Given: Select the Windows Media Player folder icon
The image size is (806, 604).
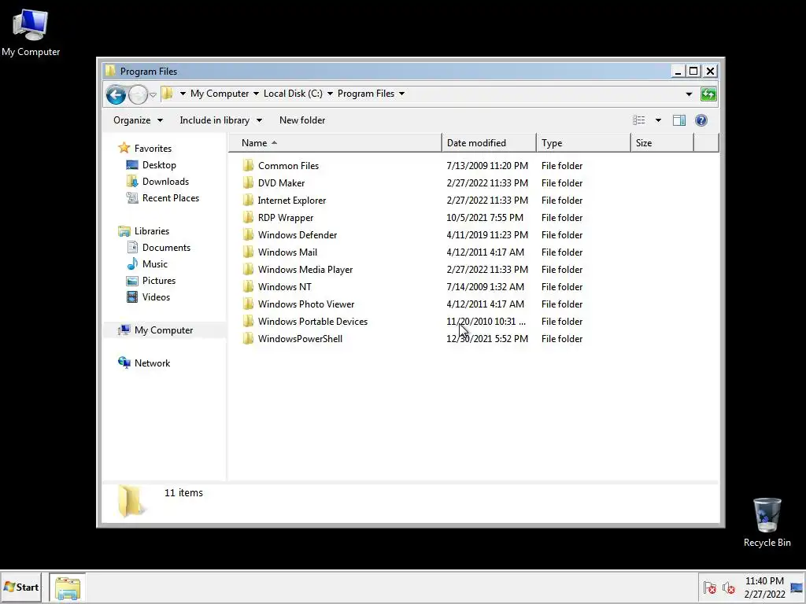Looking at the screenshot, I should (248, 269).
